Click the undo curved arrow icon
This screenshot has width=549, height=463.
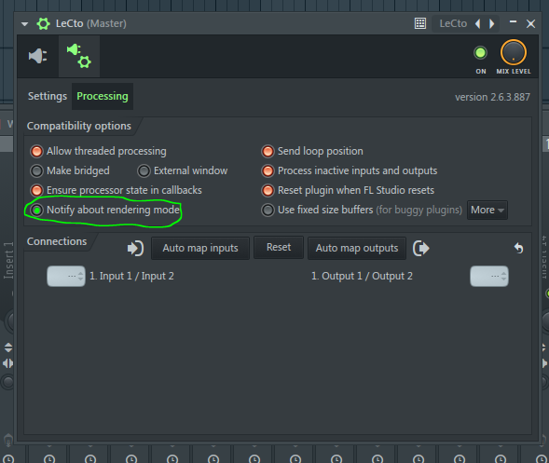tap(518, 248)
